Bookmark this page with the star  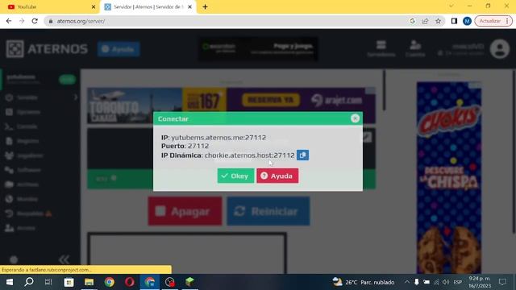coord(438,21)
